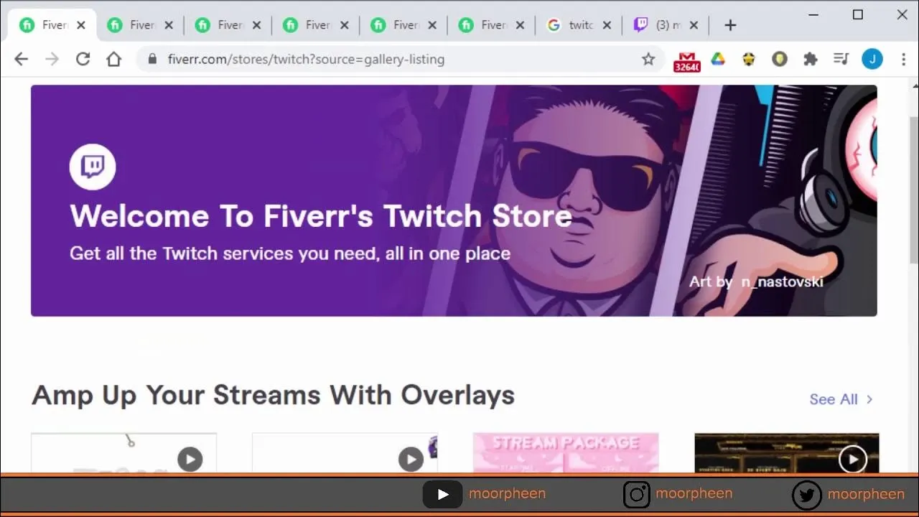The width and height of the screenshot is (919, 517).
Task: Open the Chrome three-dot menu
Action: (x=903, y=60)
